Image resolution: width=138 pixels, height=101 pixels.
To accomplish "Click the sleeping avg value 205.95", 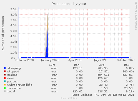I will click(102, 68).
